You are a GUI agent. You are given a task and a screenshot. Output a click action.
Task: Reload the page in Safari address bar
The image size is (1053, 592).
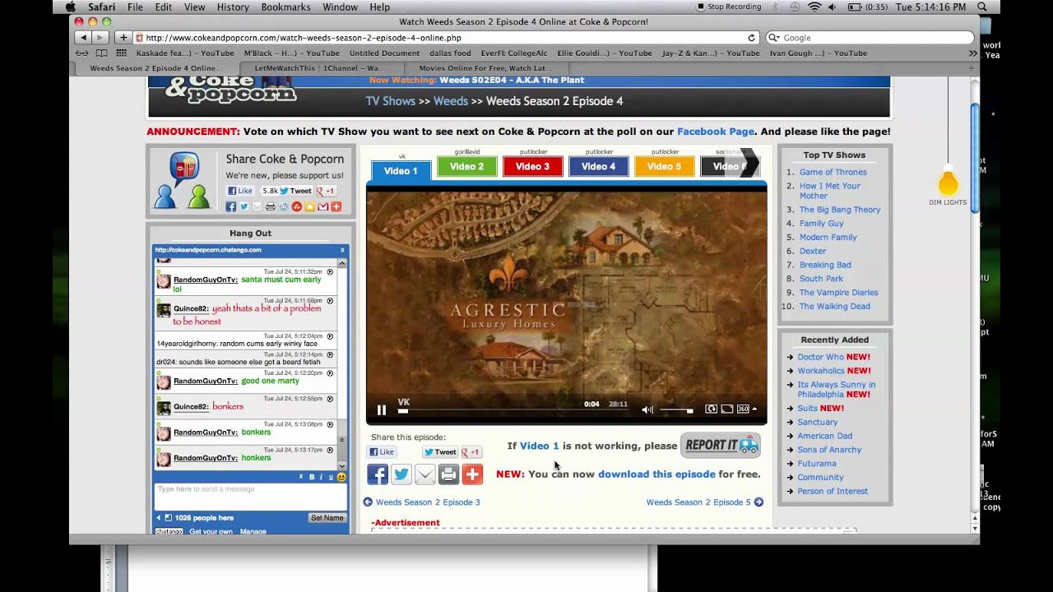751,38
